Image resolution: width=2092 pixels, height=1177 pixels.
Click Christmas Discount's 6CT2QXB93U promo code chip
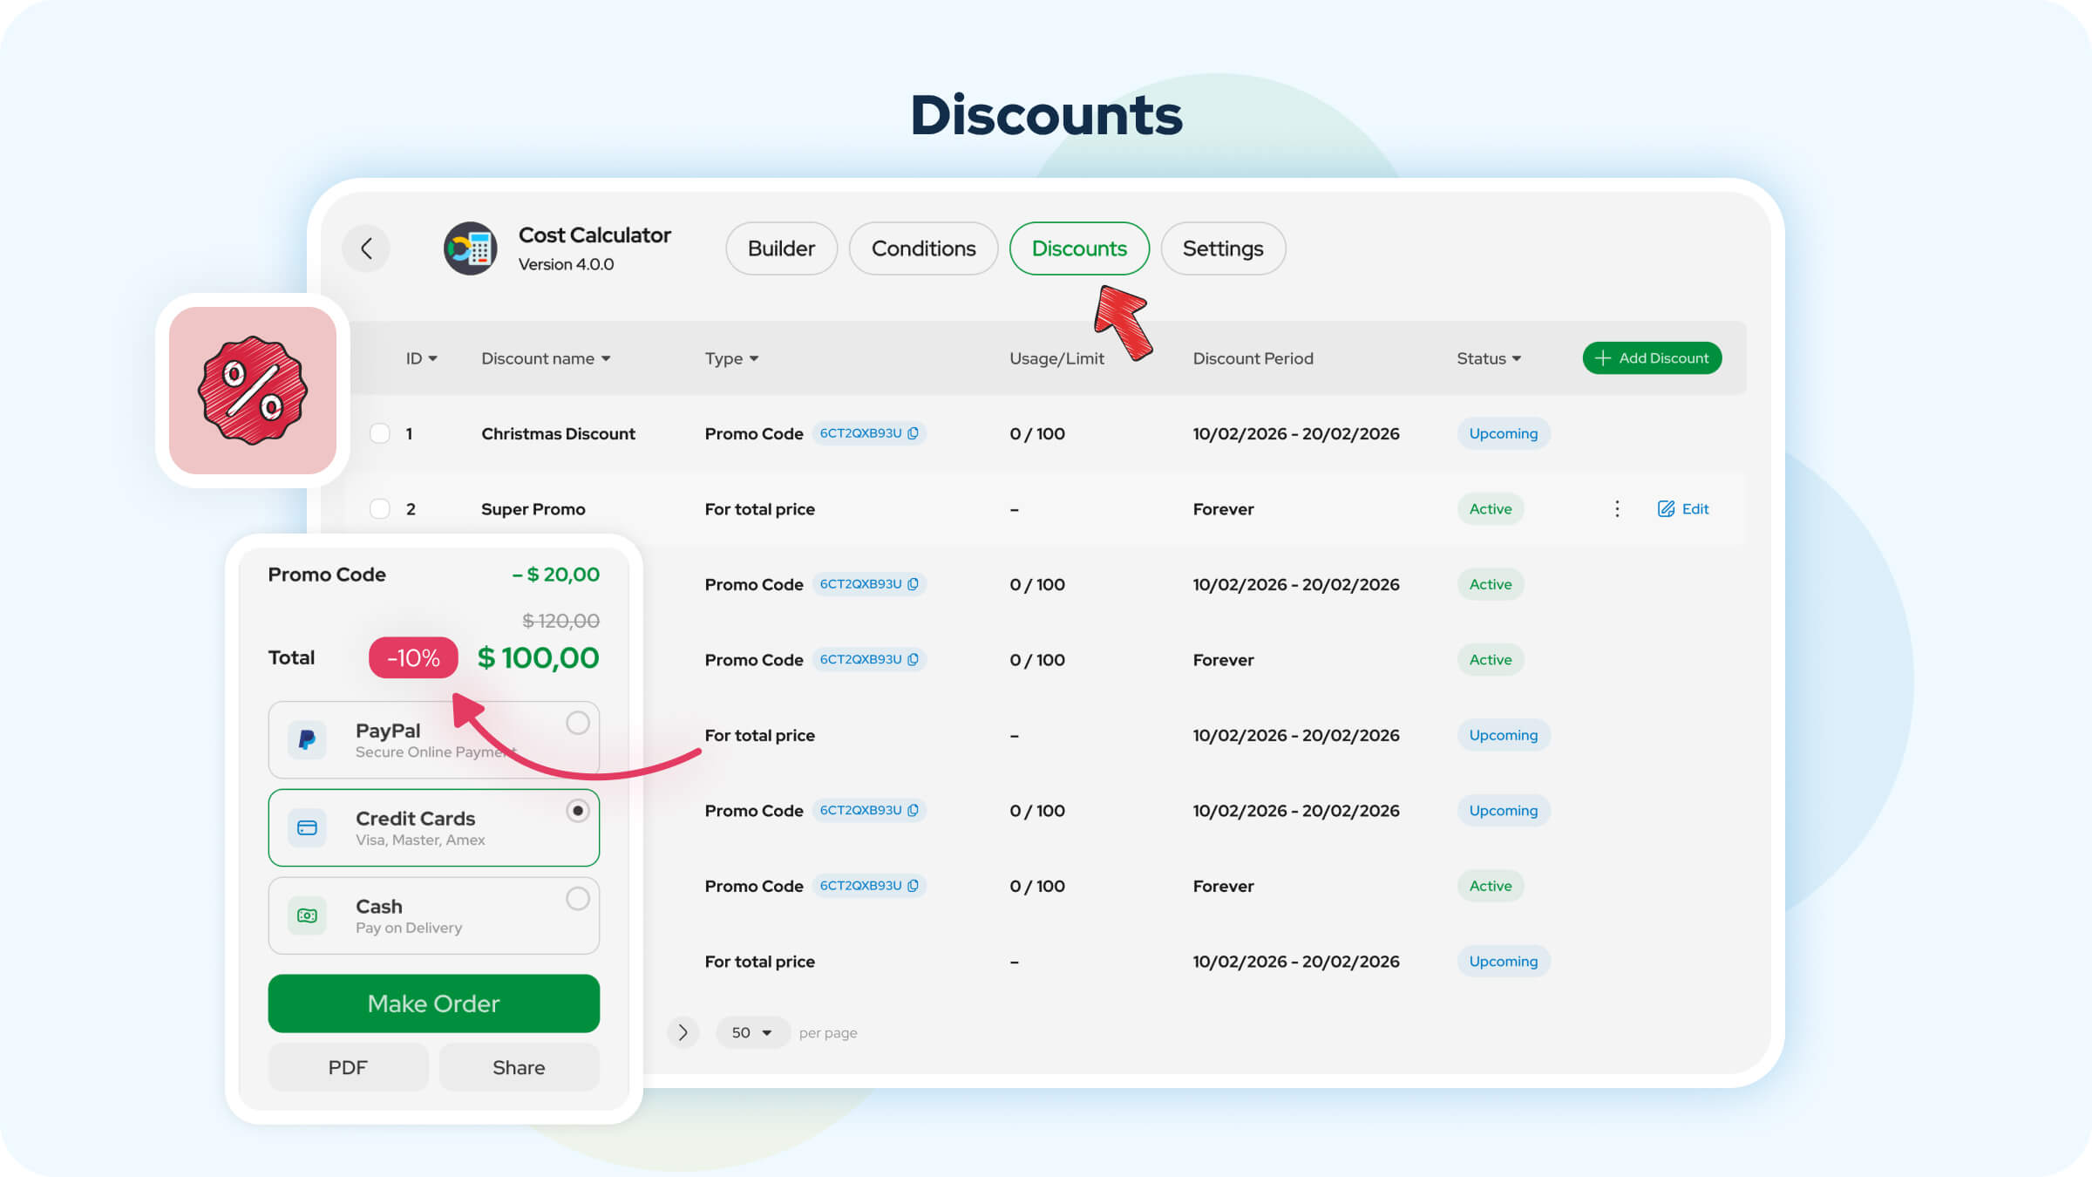tap(868, 433)
